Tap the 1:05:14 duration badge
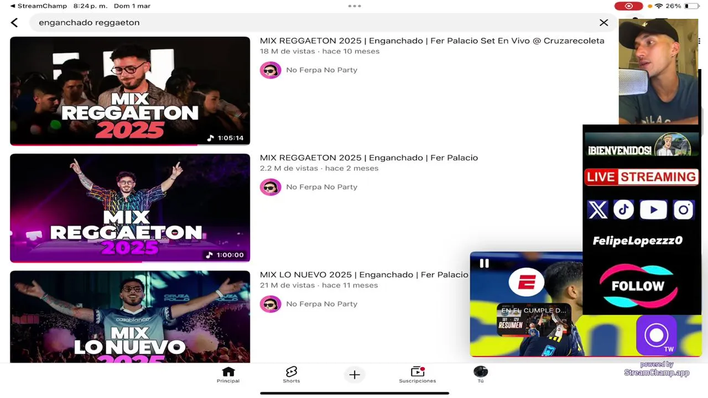708x398 pixels. click(226, 138)
